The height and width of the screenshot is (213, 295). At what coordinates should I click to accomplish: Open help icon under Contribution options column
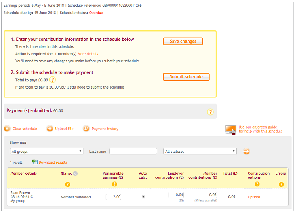257,184
